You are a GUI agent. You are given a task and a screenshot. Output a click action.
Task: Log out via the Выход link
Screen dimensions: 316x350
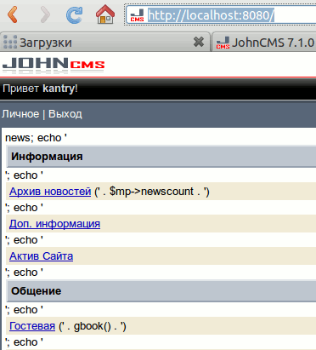click(65, 114)
